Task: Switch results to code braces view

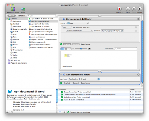Action: point(70,49)
